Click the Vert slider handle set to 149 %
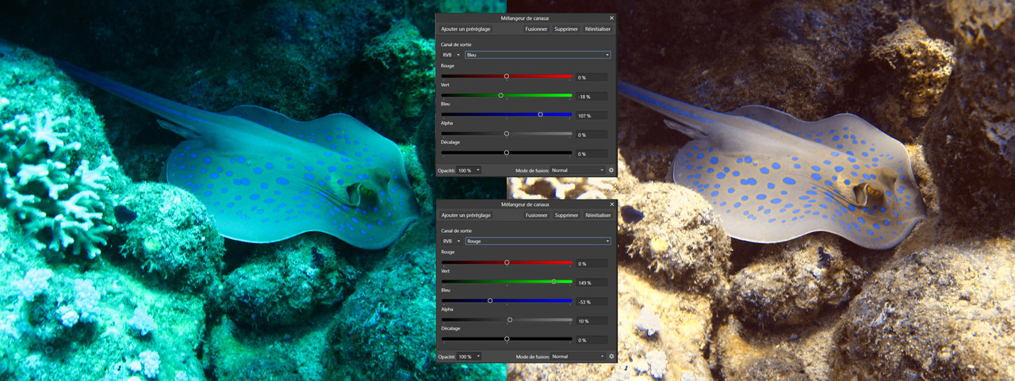The image size is (1015, 381). pos(554,281)
